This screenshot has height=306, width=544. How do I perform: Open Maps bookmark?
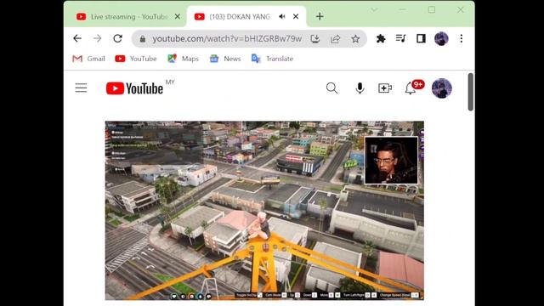183,59
